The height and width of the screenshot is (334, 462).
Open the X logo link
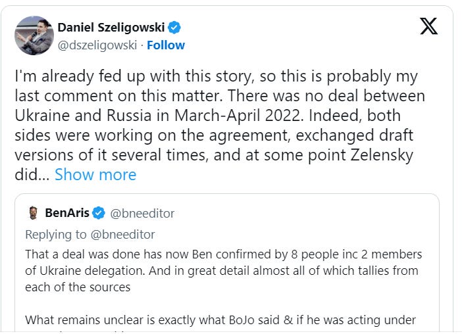[x=428, y=26]
